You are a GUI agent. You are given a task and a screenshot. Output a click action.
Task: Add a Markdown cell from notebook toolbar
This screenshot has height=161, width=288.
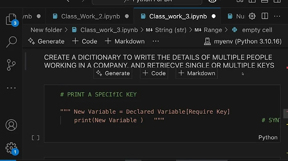(124, 41)
